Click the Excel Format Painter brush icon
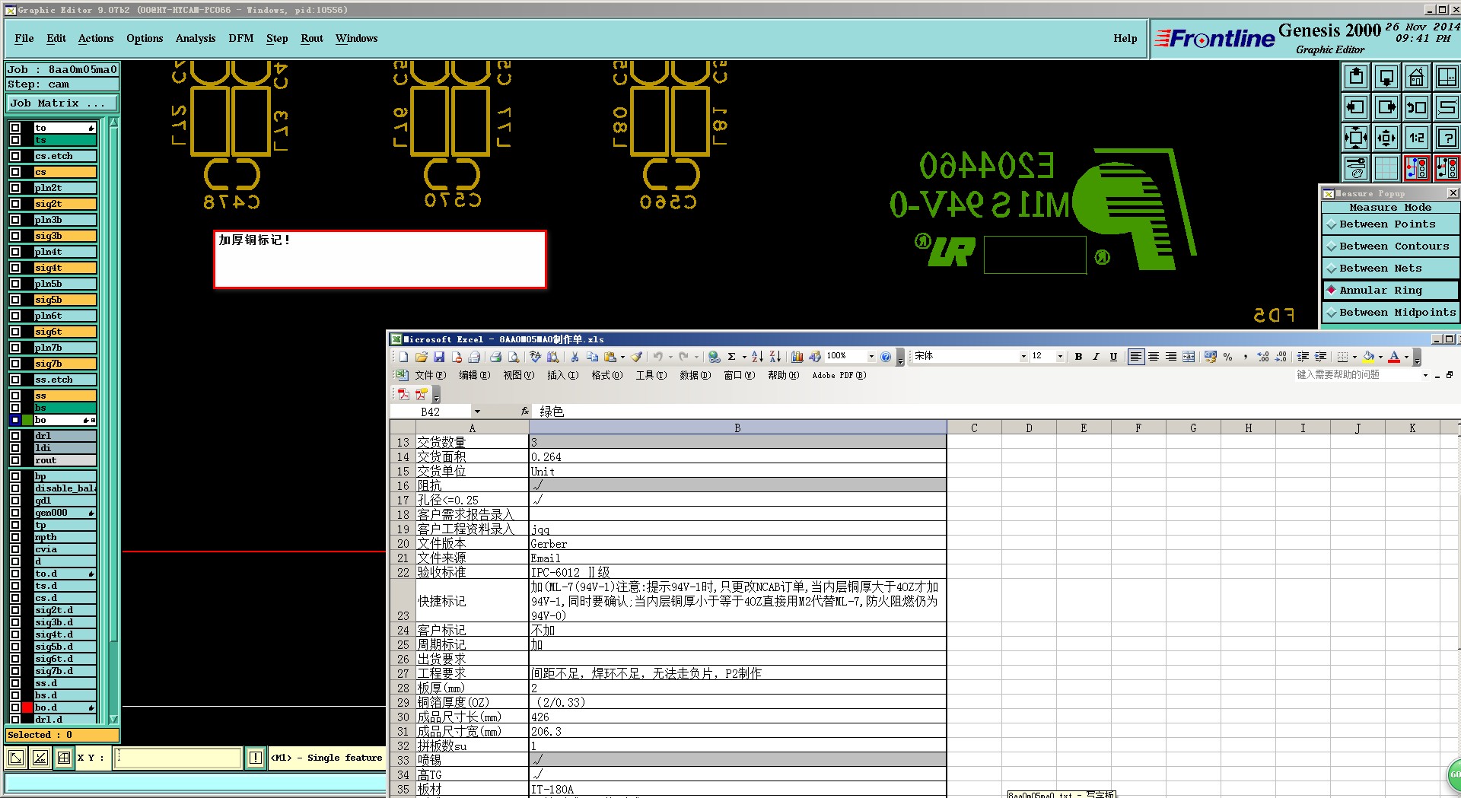 point(636,357)
